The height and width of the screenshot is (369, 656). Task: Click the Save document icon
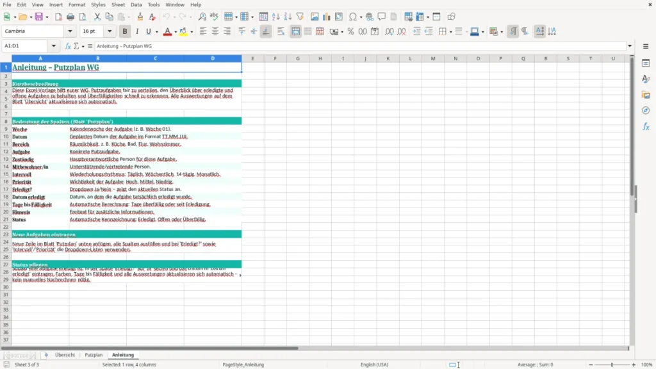coord(39,17)
